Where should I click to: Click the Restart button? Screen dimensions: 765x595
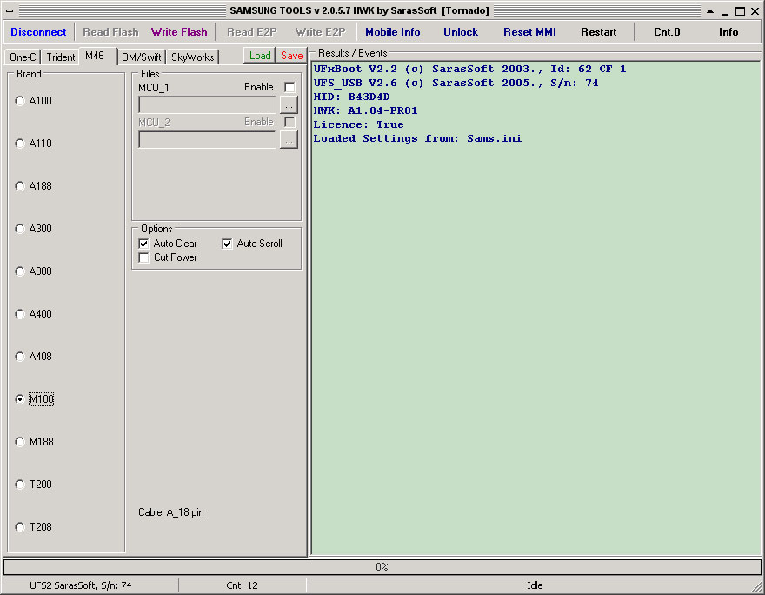(x=599, y=32)
